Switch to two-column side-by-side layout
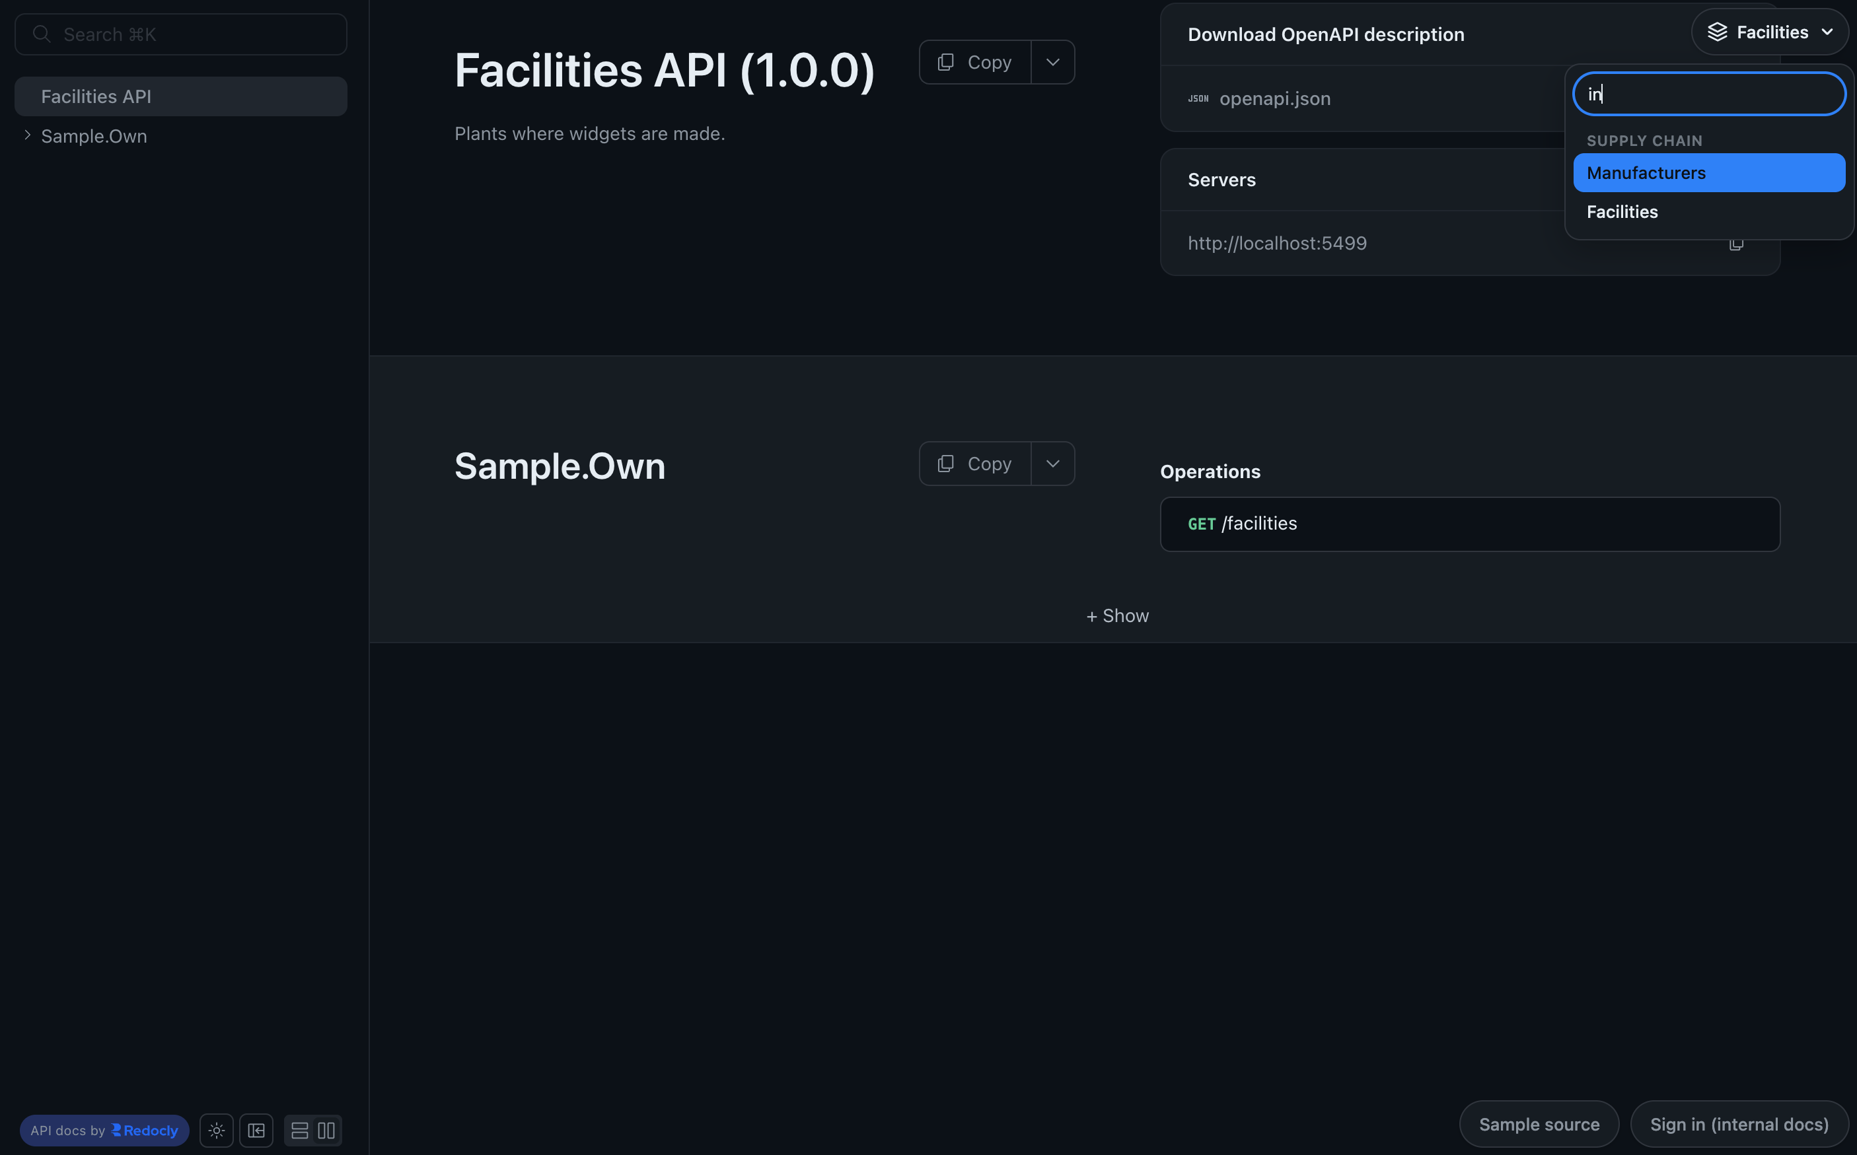The height and width of the screenshot is (1155, 1857). [326, 1131]
